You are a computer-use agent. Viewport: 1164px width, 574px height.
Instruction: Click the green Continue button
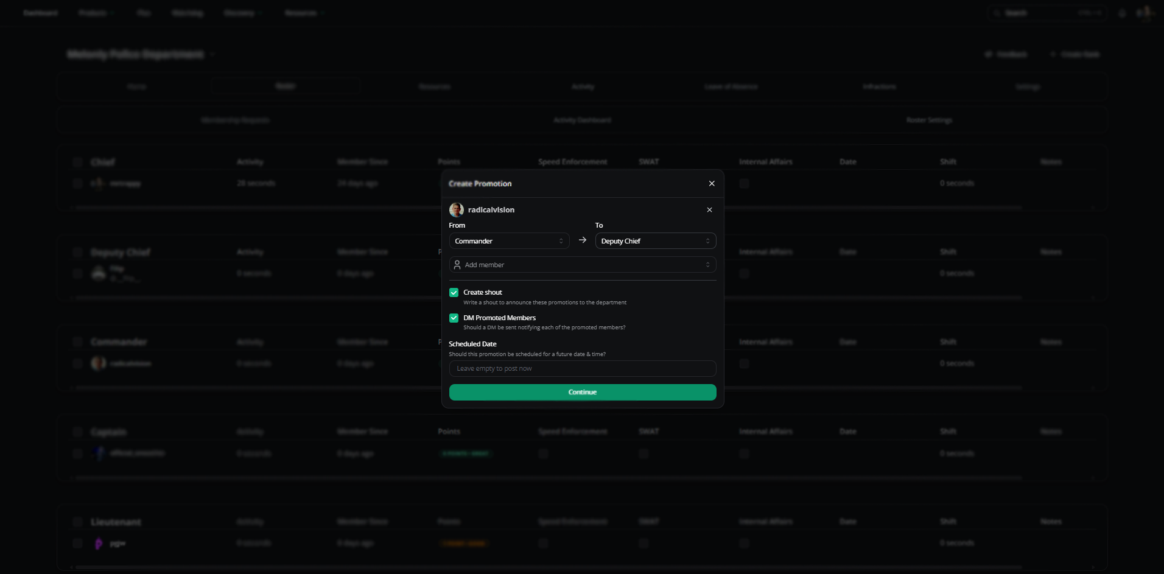point(583,392)
